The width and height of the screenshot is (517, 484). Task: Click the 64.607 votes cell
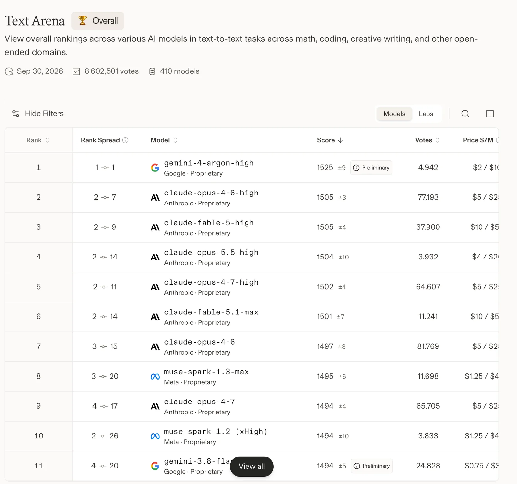tap(428, 287)
